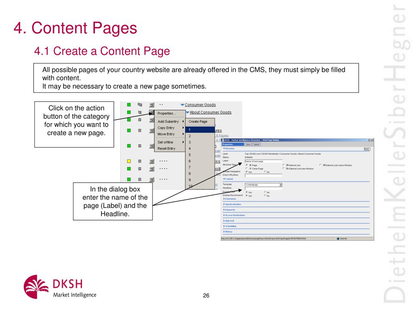This screenshot has height=309, width=412.
Task: Set Activate Navigation to No
Action: (x=265, y=172)
